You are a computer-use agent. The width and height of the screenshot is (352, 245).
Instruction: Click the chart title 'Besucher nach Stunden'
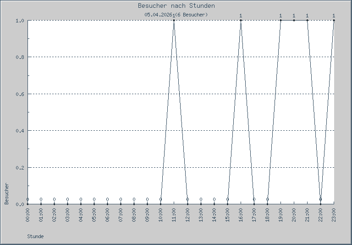[176, 6]
